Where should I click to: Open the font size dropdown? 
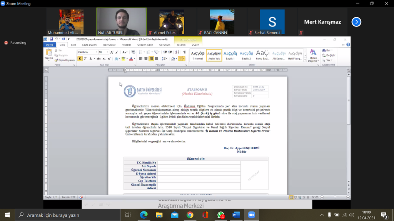[x=107, y=52]
